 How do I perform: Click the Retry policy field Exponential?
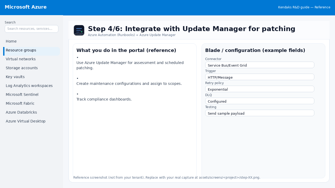[x=260, y=89]
